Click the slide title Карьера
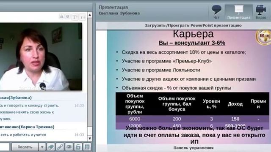This screenshot has height=152, width=271. point(193,34)
